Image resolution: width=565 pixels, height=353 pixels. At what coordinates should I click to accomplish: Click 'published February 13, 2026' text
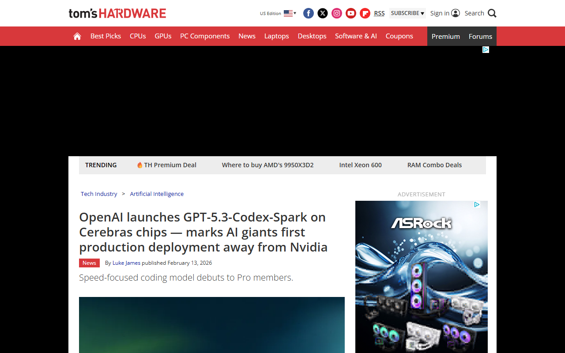[x=177, y=263]
